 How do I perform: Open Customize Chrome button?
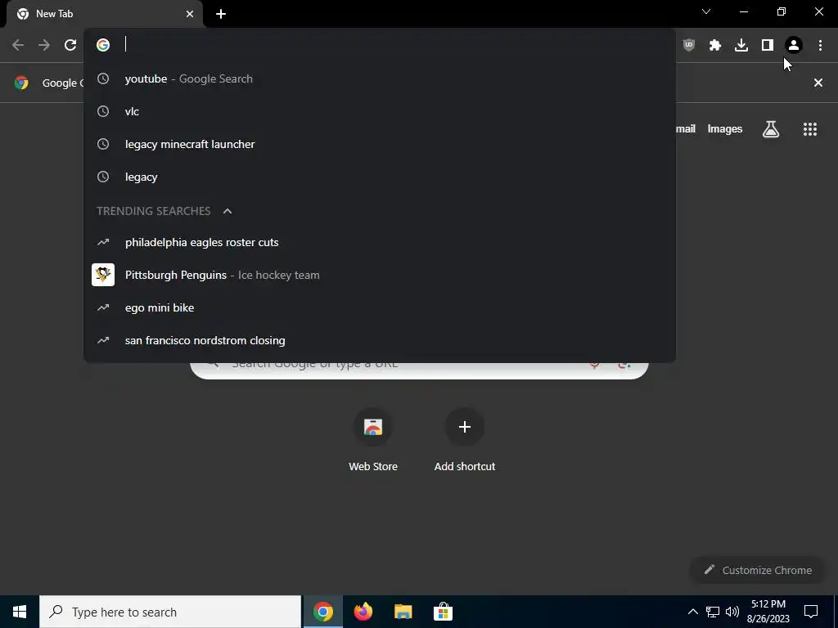758,570
